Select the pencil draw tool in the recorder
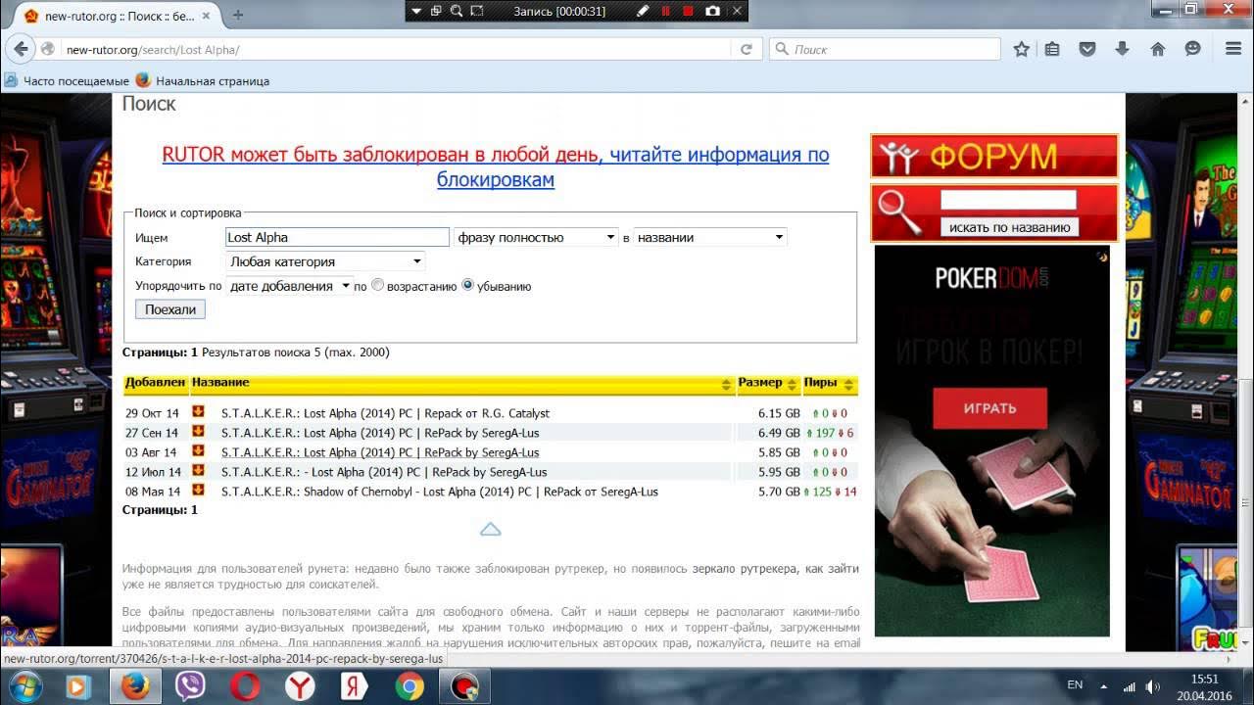 point(643,11)
